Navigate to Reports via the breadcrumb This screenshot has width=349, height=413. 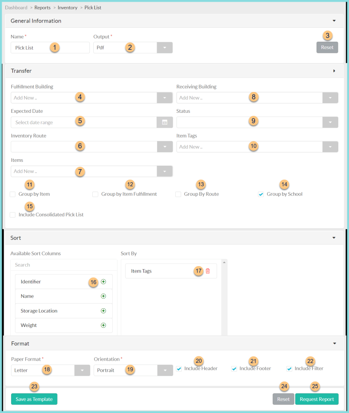[x=43, y=7]
